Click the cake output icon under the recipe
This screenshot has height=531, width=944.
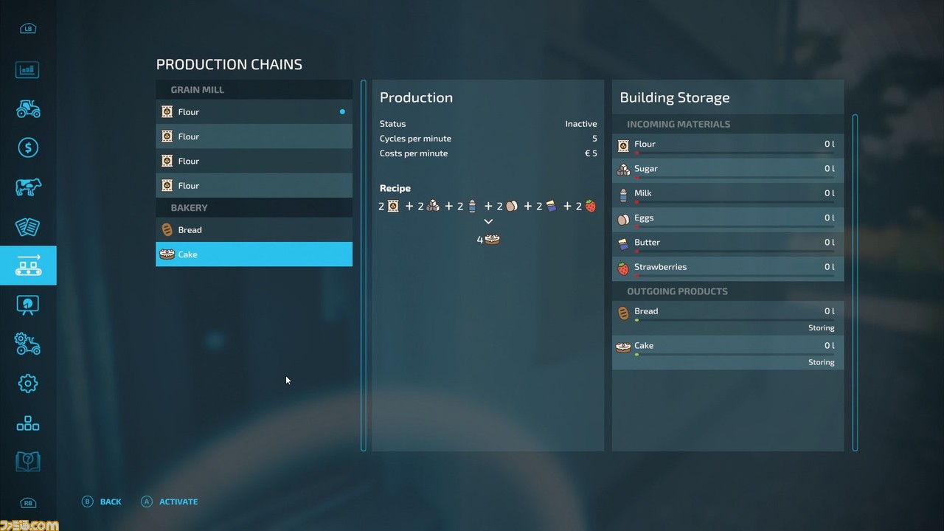click(492, 240)
